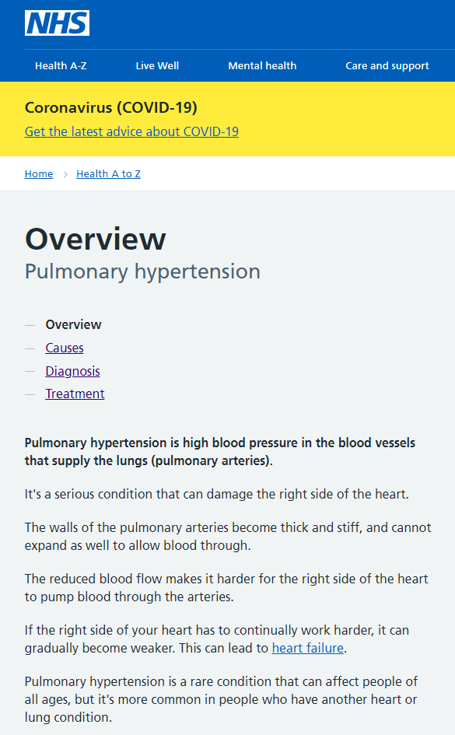Go to the Live Well section
455x735 pixels.
pos(157,65)
